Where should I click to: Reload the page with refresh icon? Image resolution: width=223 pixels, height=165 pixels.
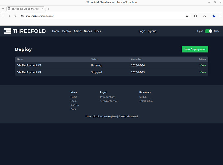[16, 16]
